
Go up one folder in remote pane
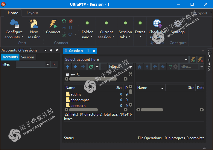pos(147,67)
